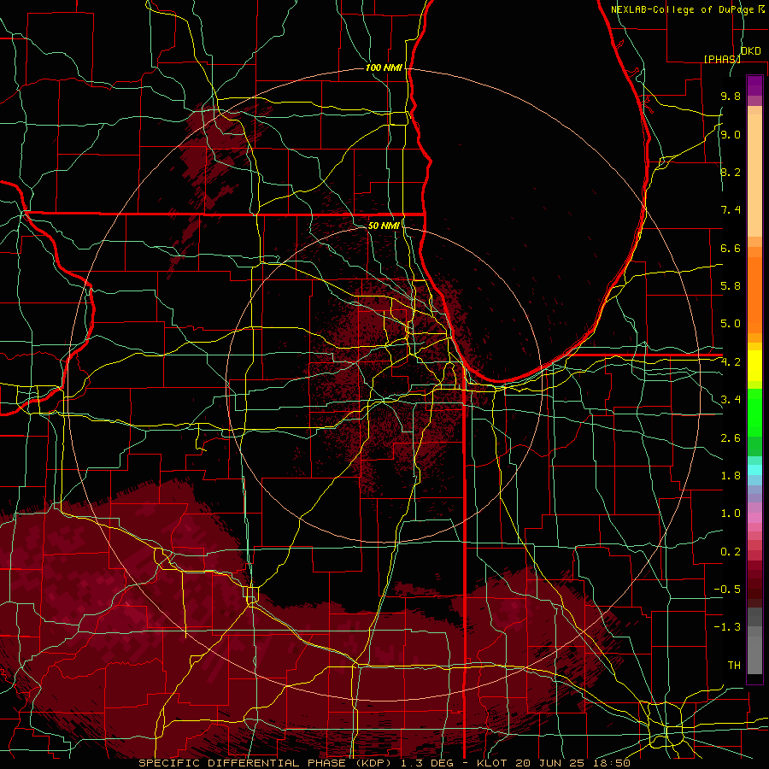Click the 1.0 scale value
This screenshot has width=769, height=769.
[x=731, y=514]
